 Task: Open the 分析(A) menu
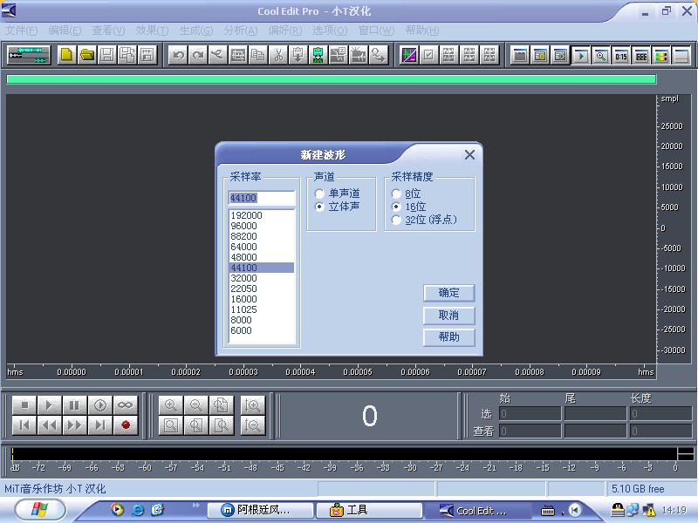tap(241, 31)
